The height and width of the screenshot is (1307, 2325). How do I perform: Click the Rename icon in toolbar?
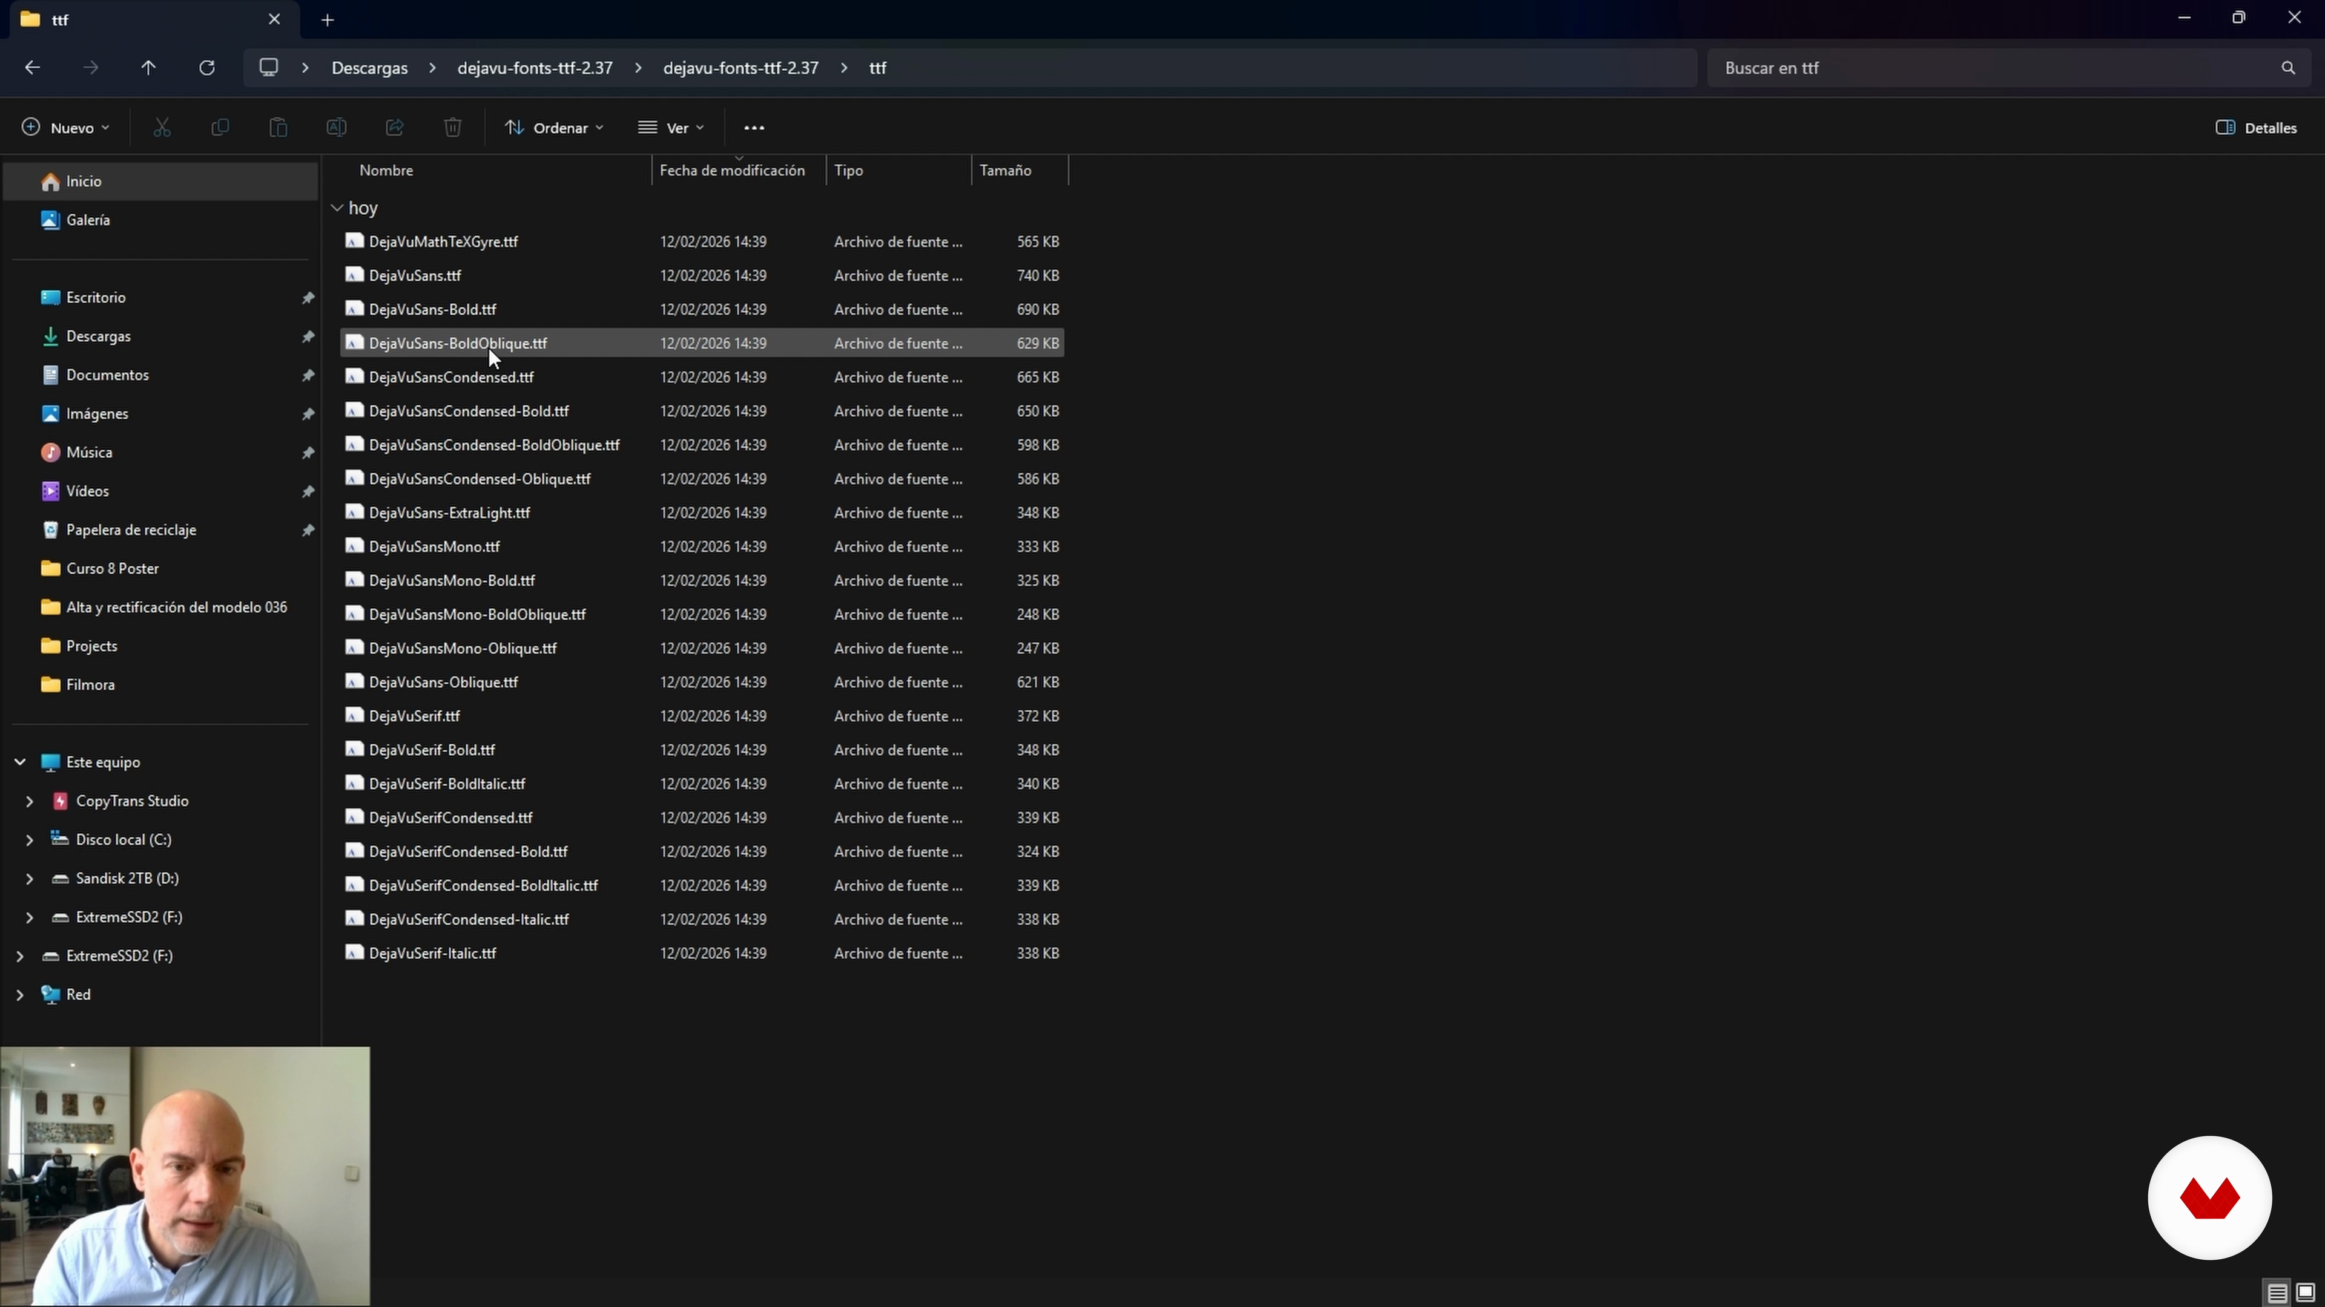point(337,128)
